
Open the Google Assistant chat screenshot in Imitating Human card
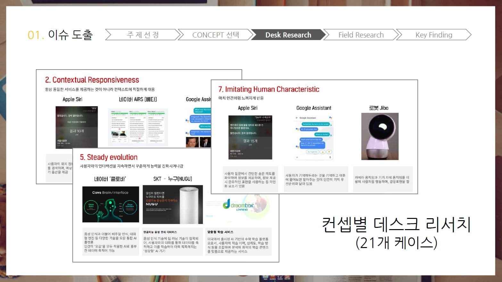click(314, 138)
